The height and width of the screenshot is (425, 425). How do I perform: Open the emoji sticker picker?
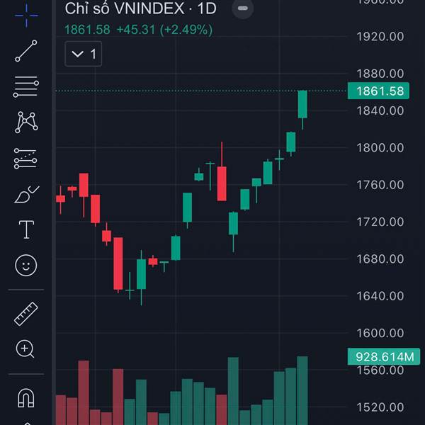(26, 266)
